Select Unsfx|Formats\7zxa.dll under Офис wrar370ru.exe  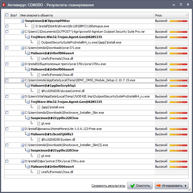click(57, 172)
